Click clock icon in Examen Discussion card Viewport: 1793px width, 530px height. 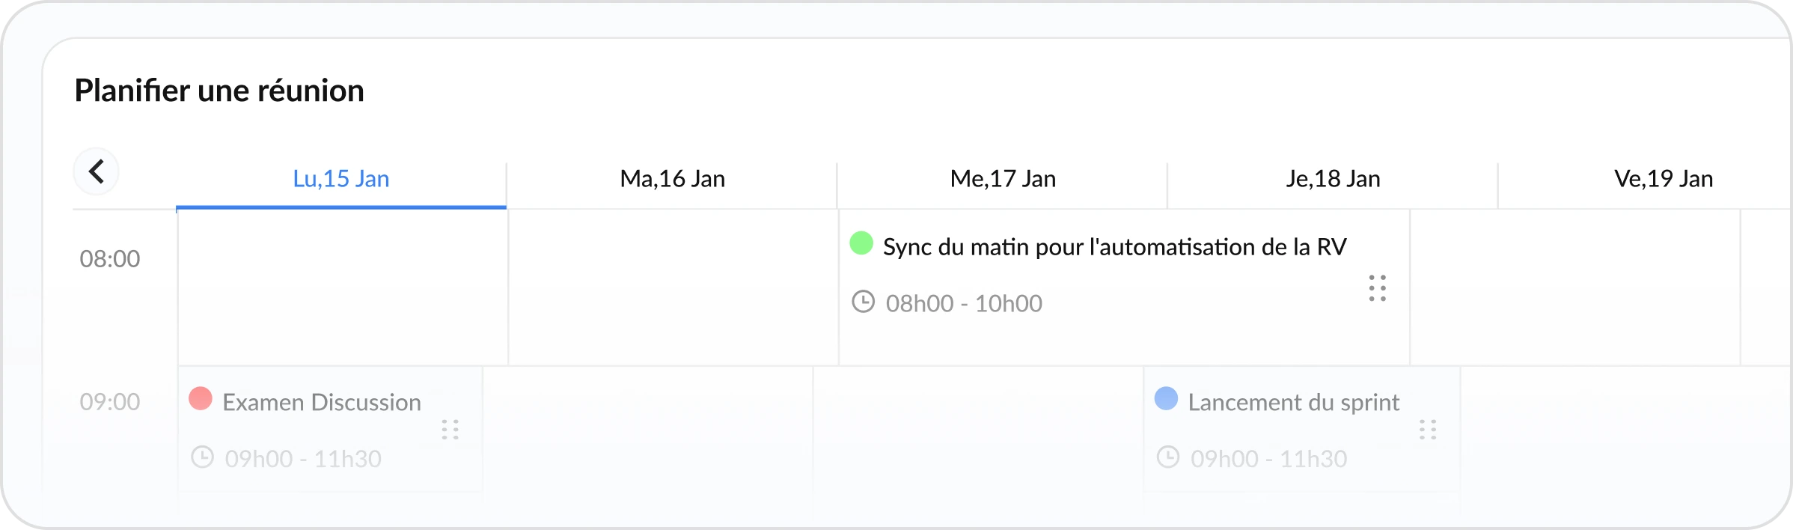202,457
